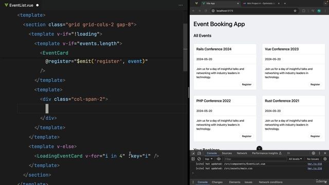The width and height of the screenshot is (329, 185).
Task: Open the drawer three-dot menu
Action: pyautogui.click(x=193, y=182)
